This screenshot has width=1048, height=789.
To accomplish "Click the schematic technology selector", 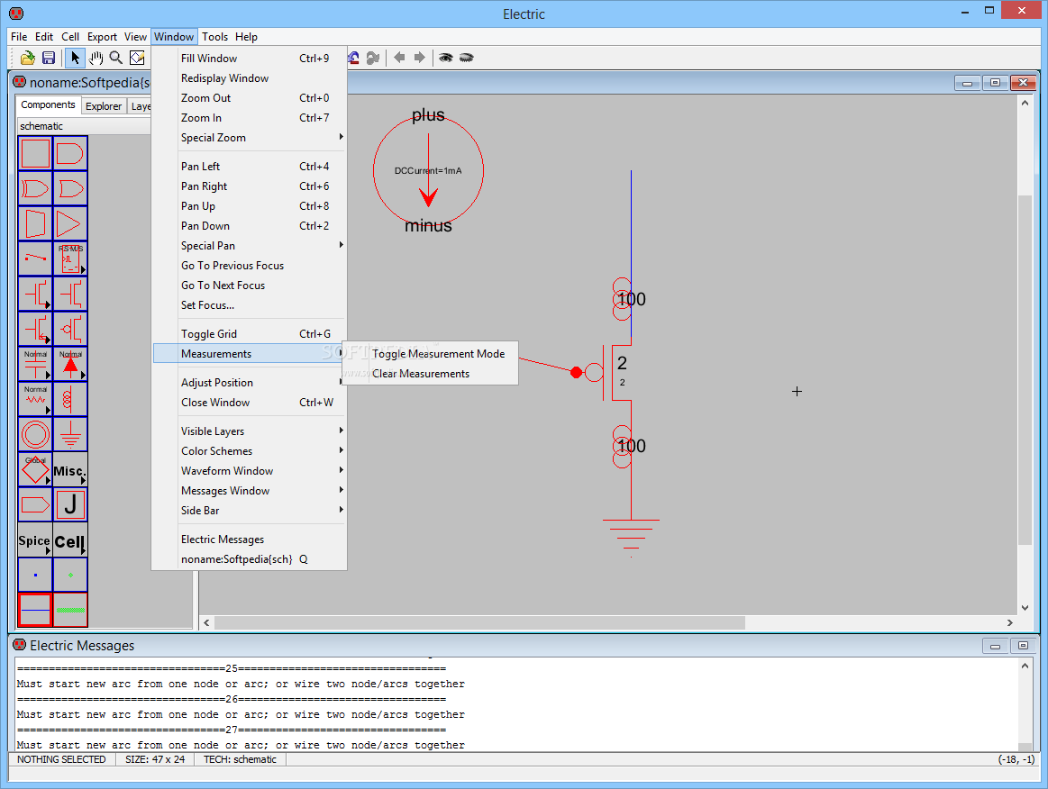I will (x=84, y=126).
